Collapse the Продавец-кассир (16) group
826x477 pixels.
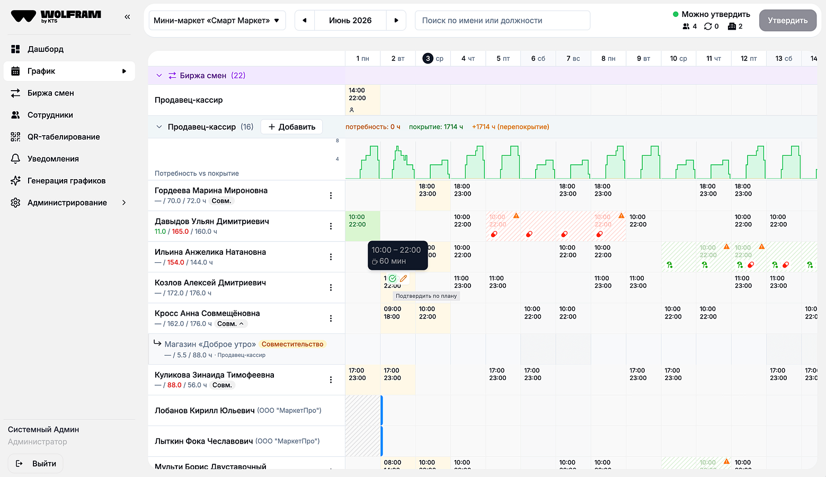(159, 127)
